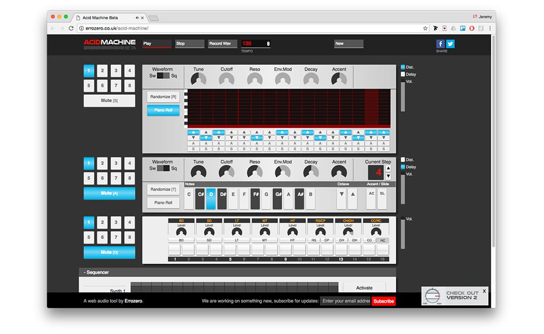Adjust the tempo stepper next to 130
Image resolution: width=544 pixels, height=334 pixels.
268,44
